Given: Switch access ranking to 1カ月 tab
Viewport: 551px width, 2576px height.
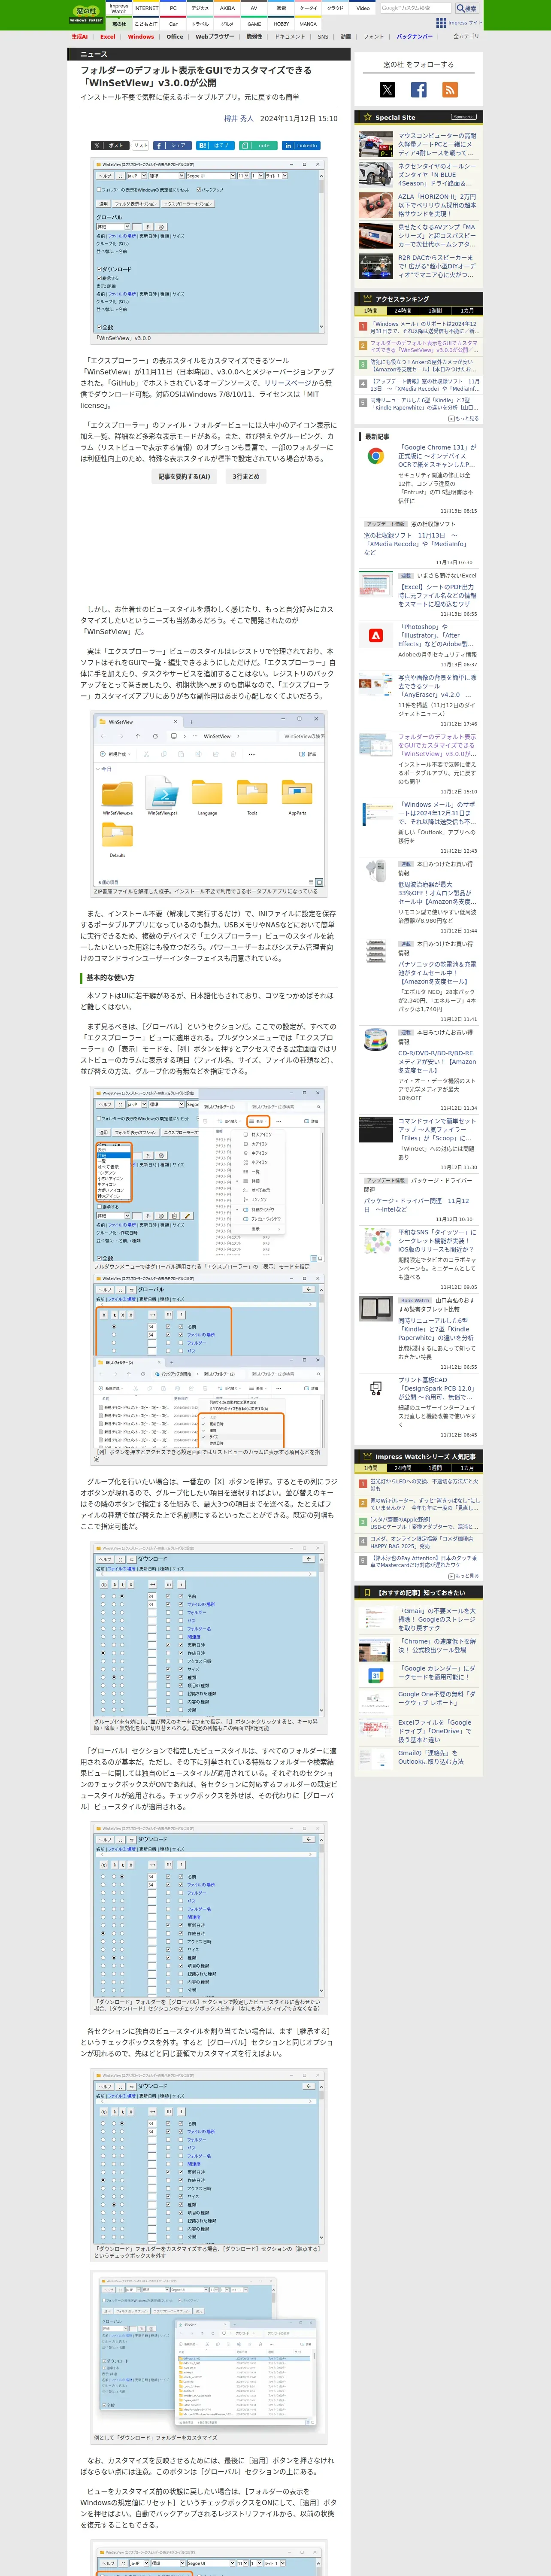Looking at the screenshot, I should tap(467, 311).
